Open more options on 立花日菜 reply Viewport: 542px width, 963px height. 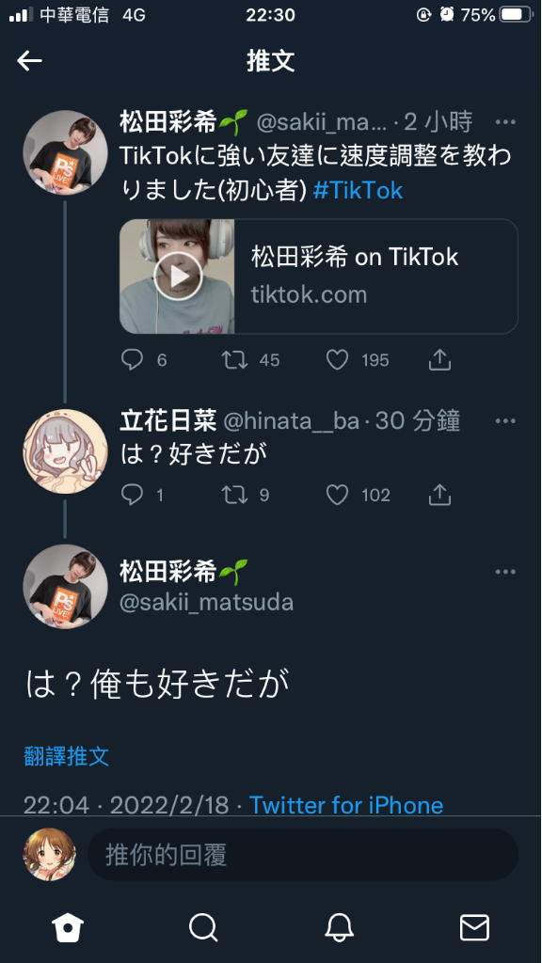(x=505, y=421)
